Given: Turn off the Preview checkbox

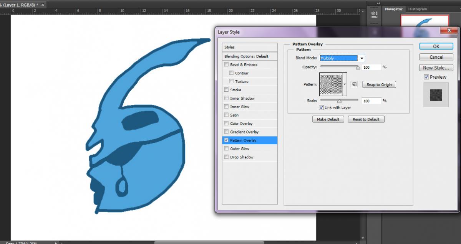Looking at the screenshot, I should coord(426,77).
